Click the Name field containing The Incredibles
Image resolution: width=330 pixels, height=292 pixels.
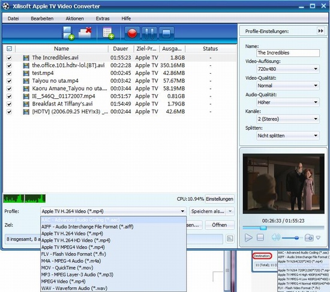click(288, 53)
